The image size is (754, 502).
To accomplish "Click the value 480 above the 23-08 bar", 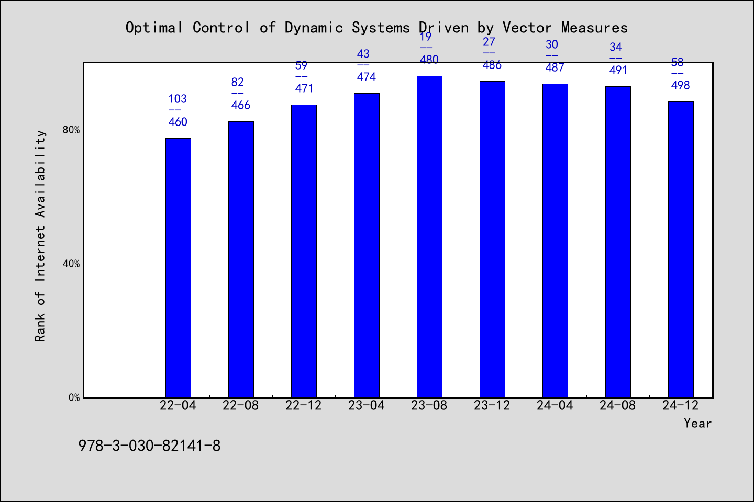I will (x=429, y=60).
